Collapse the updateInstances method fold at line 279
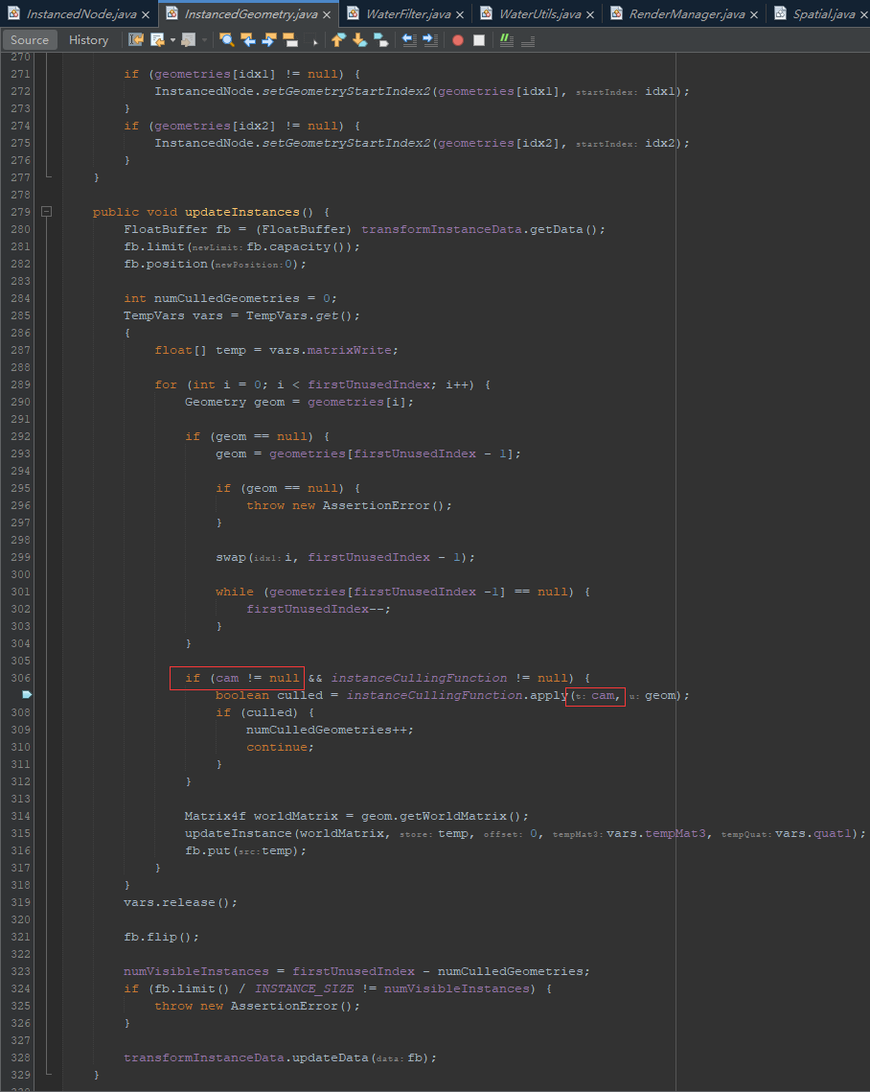 pyautogui.click(x=46, y=212)
